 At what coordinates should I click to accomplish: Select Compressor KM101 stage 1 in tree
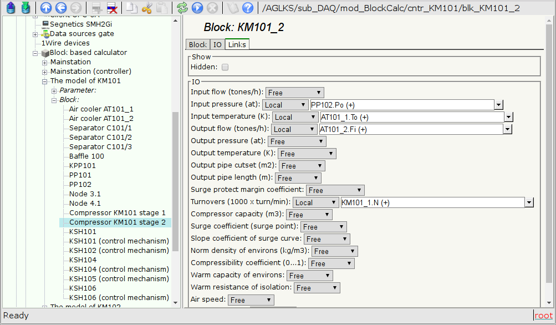[x=117, y=213]
